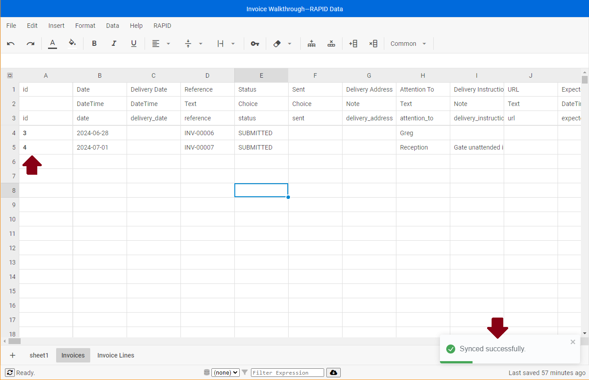Open the (none) view dropdown

pos(225,372)
